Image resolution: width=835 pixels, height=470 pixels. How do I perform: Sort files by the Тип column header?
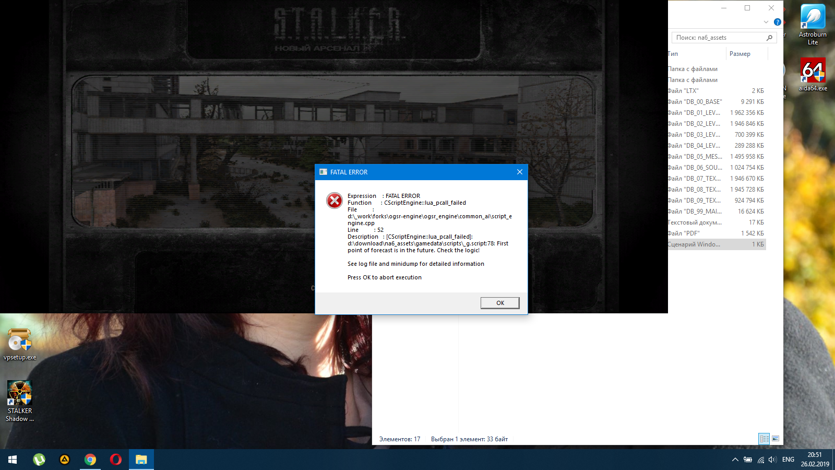[x=696, y=54]
